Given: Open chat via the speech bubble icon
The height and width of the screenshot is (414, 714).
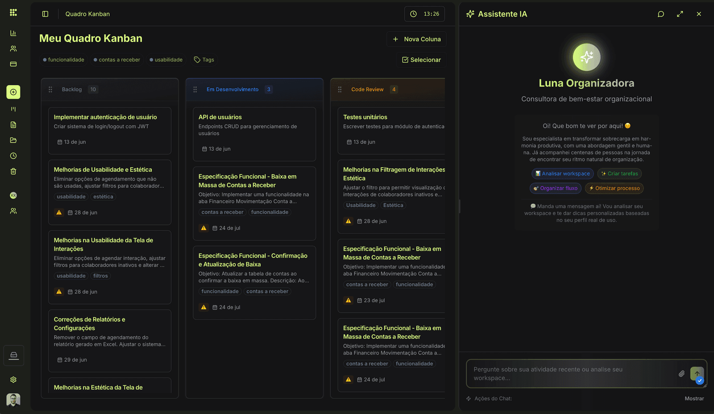Looking at the screenshot, I should 660,14.
